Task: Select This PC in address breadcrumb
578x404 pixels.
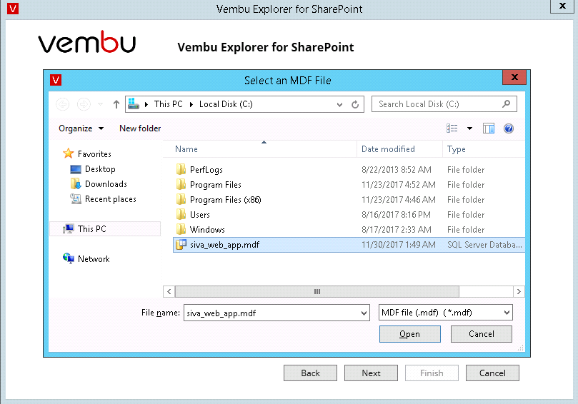Action: click(169, 104)
